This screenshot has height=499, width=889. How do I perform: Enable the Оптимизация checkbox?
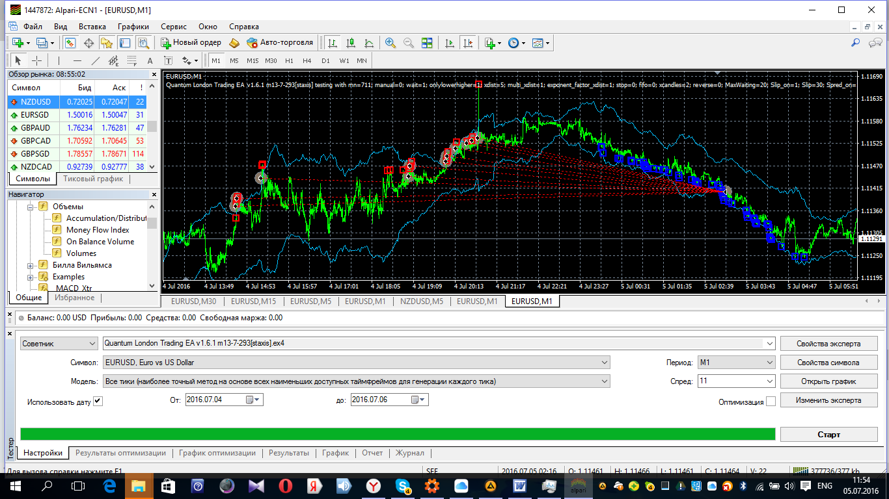point(771,402)
